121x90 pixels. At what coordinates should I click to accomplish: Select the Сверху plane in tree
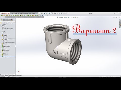coord(4,31)
